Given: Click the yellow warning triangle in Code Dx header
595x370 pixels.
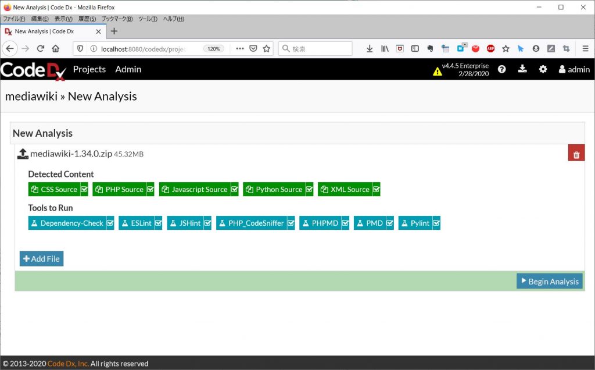Looking at the screenshot, I should pos(437,71).
